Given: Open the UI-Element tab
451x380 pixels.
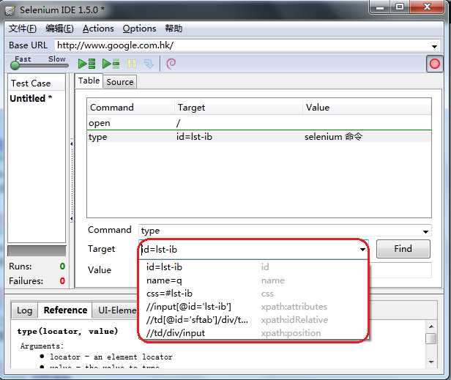Looking at the screenshot, I should pos(116,310).
